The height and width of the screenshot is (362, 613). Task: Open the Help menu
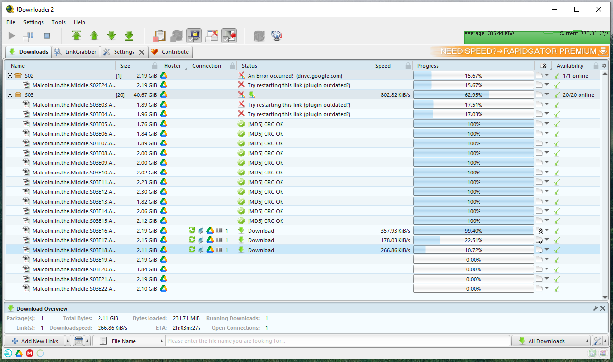pyautogui.click(x=80, y=22)
